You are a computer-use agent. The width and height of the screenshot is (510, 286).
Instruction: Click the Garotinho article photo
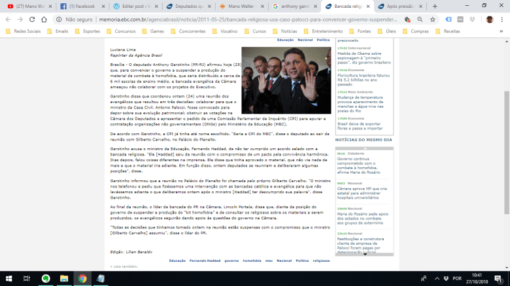(x=286, y=80)
